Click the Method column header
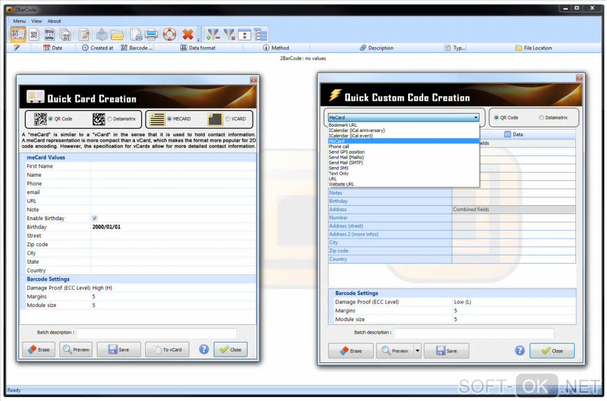607x401 pixels. click(x=276, y=48)
